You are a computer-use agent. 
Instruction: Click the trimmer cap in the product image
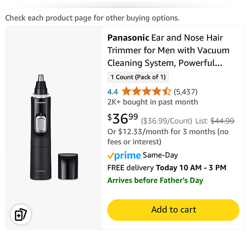(x=68, y=166)
